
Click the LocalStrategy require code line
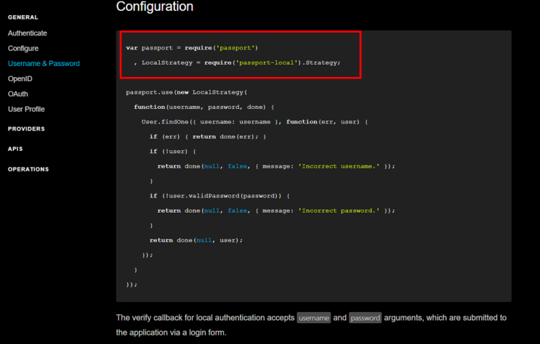237,62
